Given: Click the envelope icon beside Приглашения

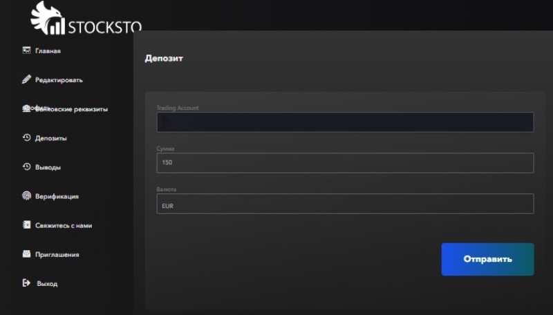Looking at the screenshot, I should 26,254.
